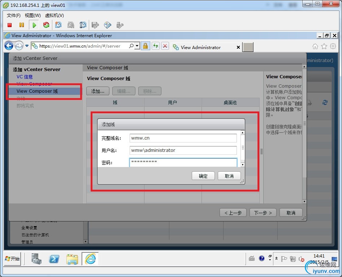Open PowerShell from the taskbar
The height and width of the screenshot is (277, 342).
[54, 259]
